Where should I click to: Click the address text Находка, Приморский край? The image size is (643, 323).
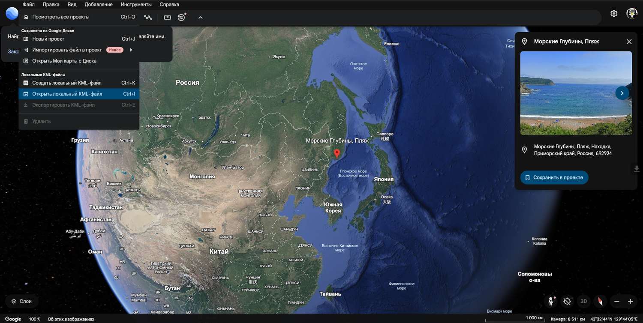click(x=573, y=150)
